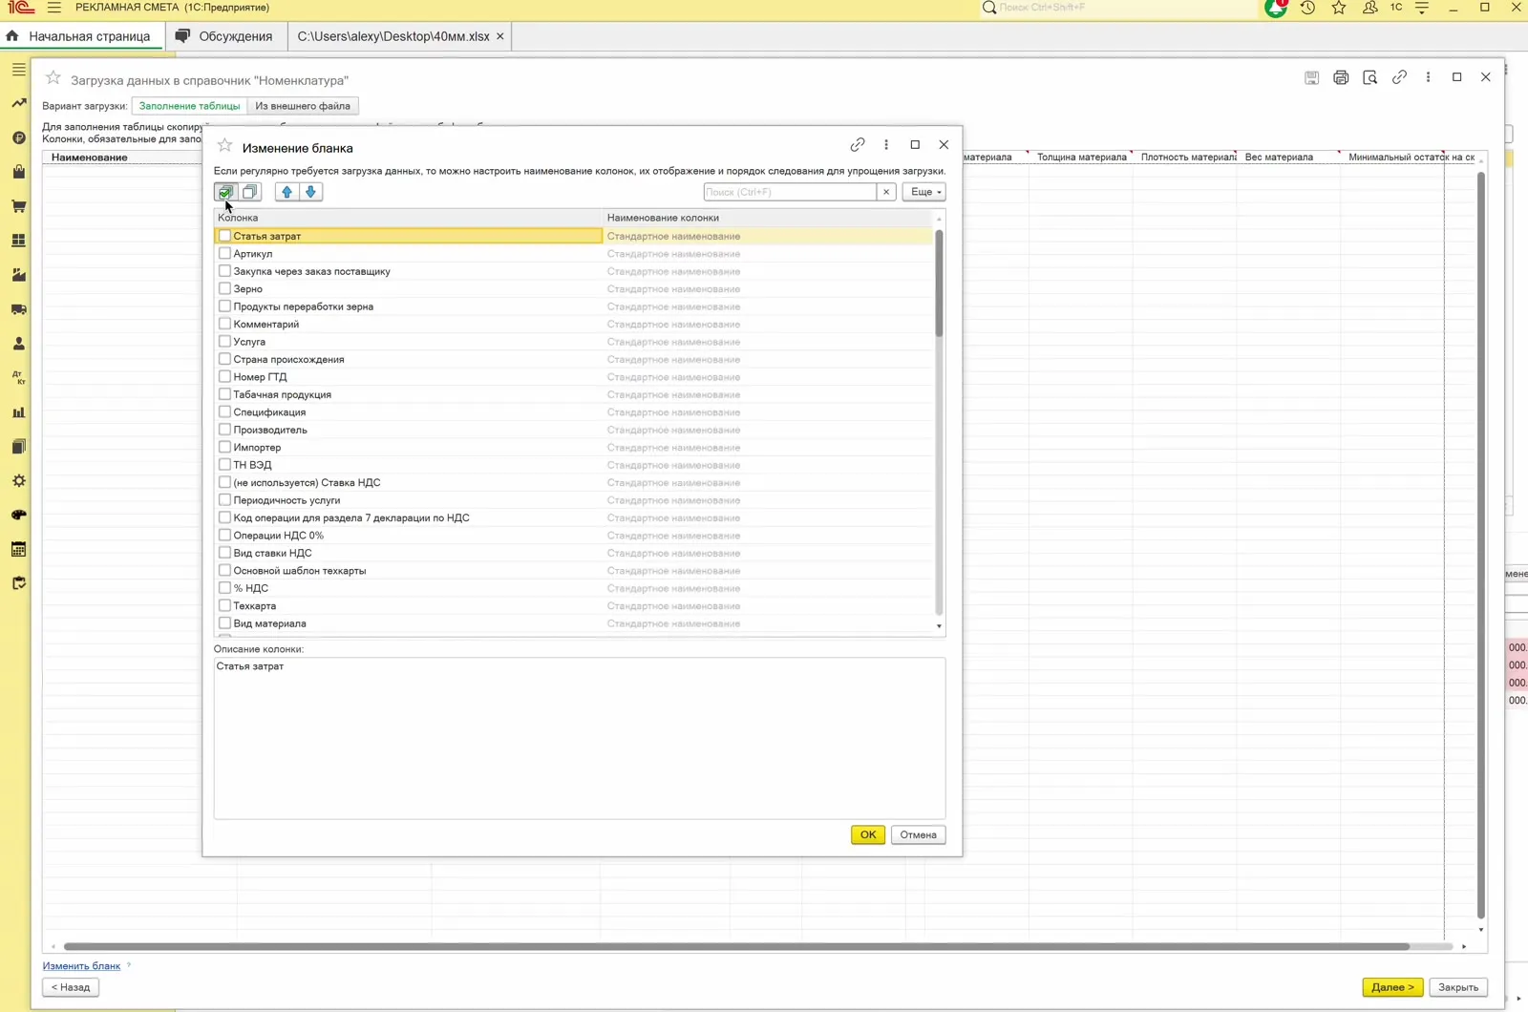Image resolution: width=1528 pixels, height=1012 pixels.
Task: Switch to the Из внешнего файла option
Action: pyautogui.click(x=303, y=106)
